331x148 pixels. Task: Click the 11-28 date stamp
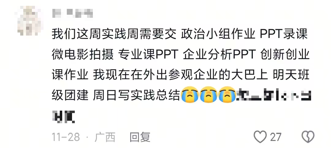coord(66,137)
